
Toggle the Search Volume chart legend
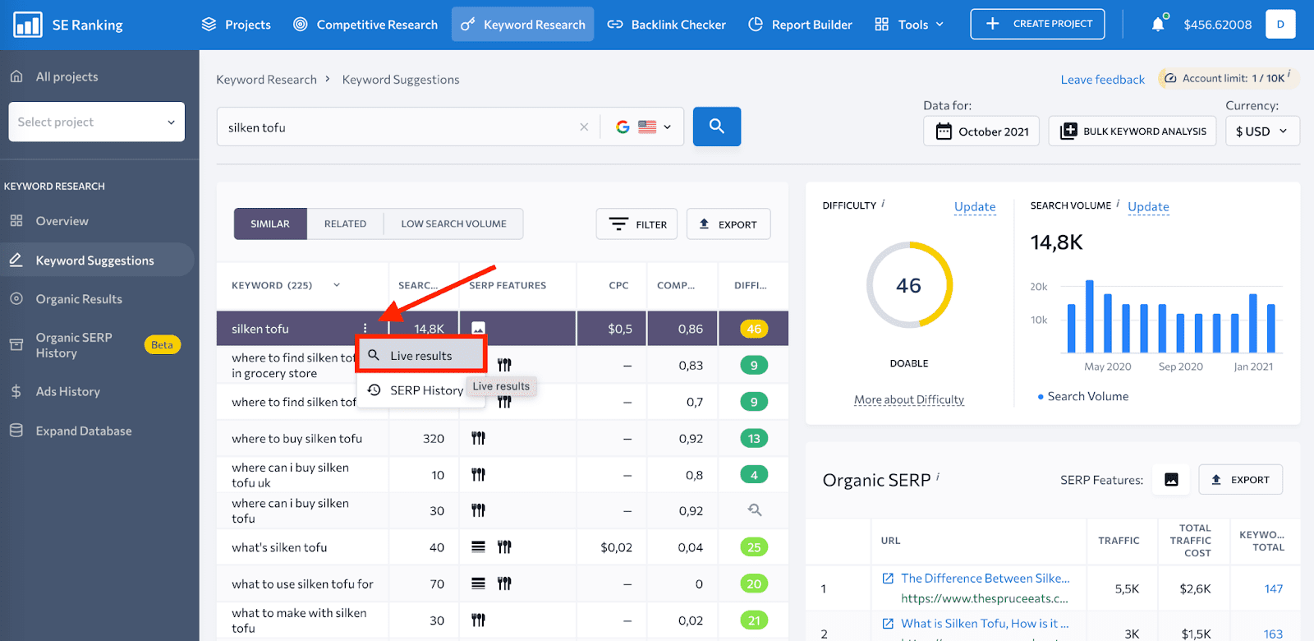click(1083, 396)
